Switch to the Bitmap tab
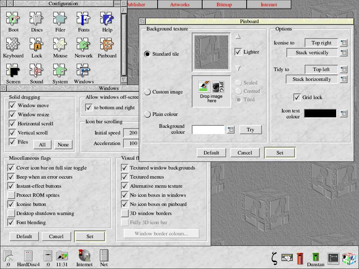 (224, 5)
